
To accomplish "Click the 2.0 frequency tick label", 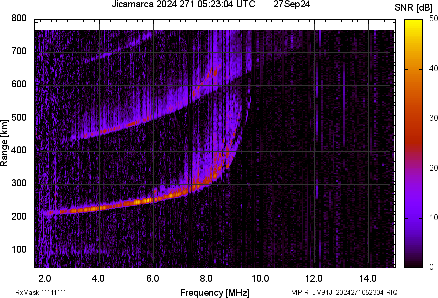I will coord(45,278).
